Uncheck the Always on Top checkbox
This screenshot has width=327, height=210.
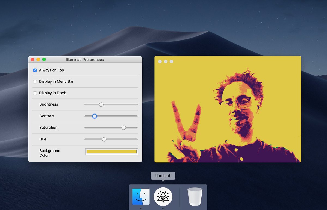click(35, 70)
